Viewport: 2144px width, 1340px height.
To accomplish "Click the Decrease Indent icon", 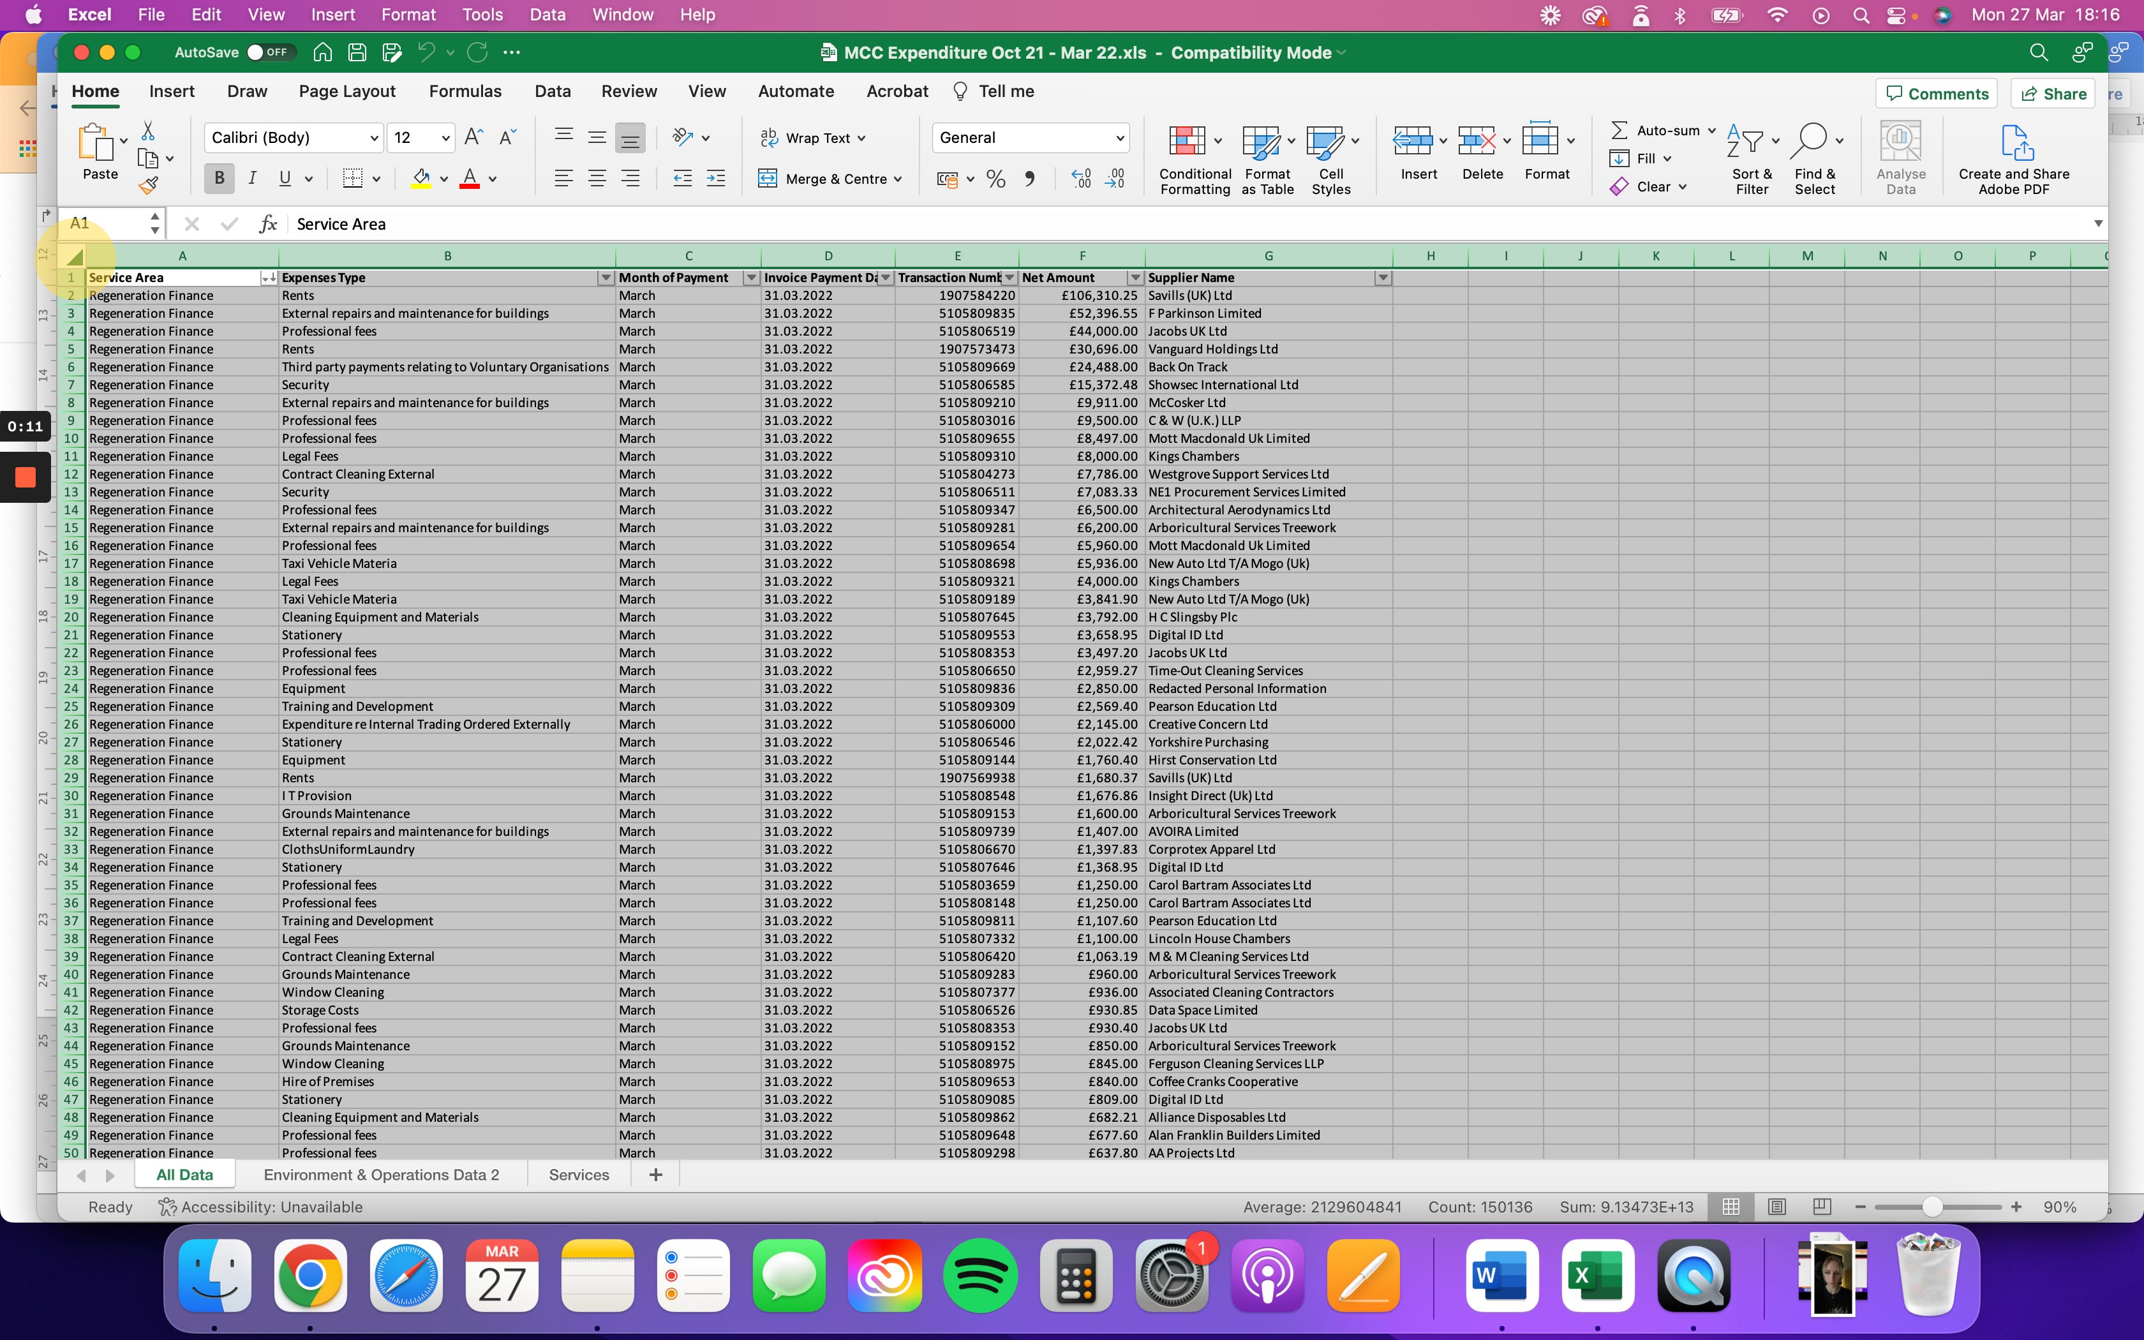I will 682,178.
